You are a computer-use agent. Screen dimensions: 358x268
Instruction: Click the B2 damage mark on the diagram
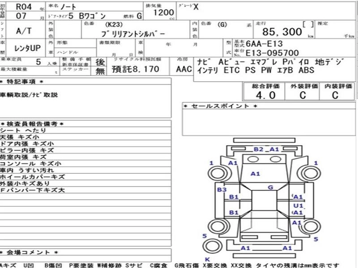pyautogui.click(x=259, y=149)
